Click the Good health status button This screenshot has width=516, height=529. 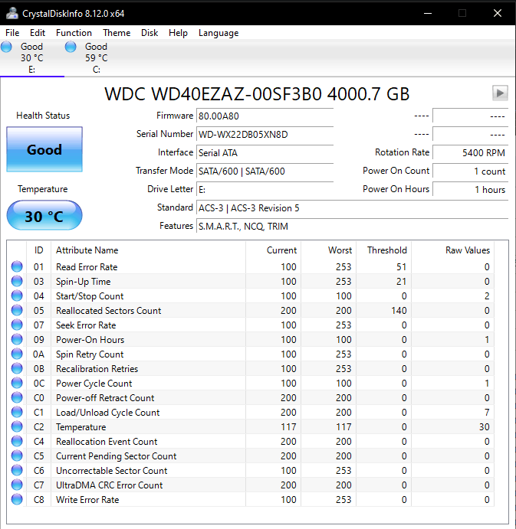point(44,149)
